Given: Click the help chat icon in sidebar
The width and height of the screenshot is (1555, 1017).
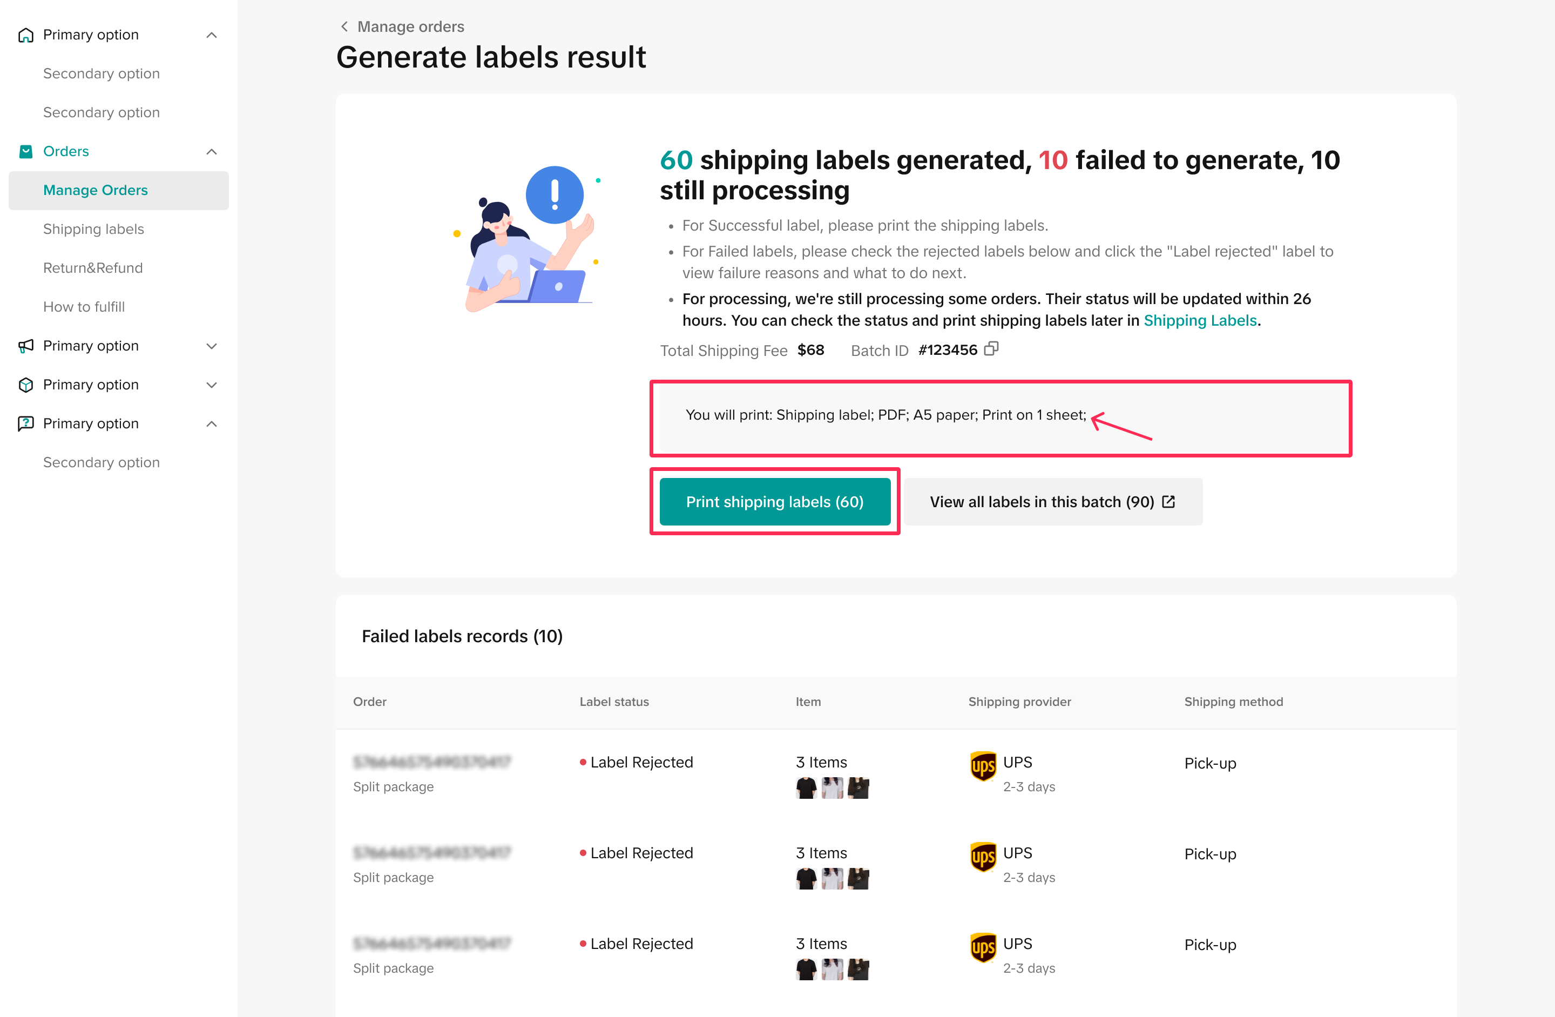Looking at the screenshot, I should [x=26, y=423].
